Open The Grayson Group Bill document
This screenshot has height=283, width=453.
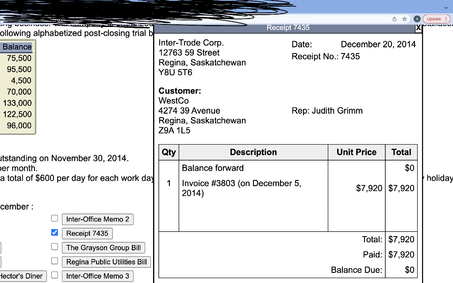[x=103, y=248]
